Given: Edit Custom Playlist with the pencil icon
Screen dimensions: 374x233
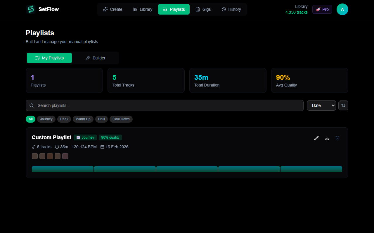Looking at the screenshot, I should pos(316,138).
